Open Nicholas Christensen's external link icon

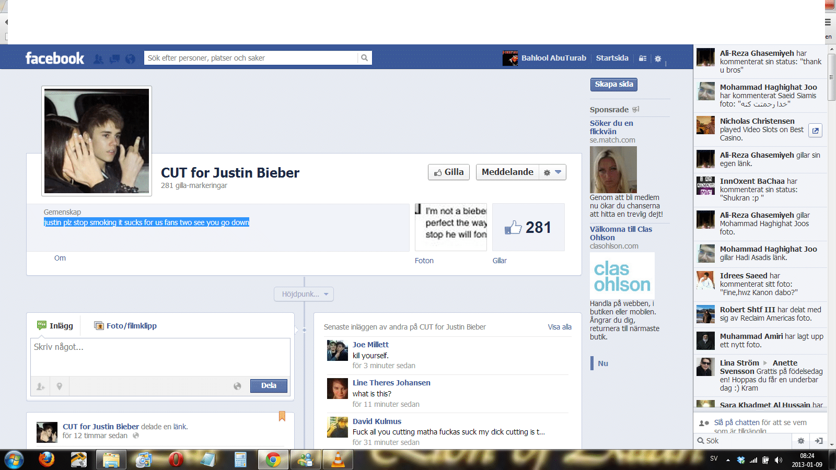[815, 131]
